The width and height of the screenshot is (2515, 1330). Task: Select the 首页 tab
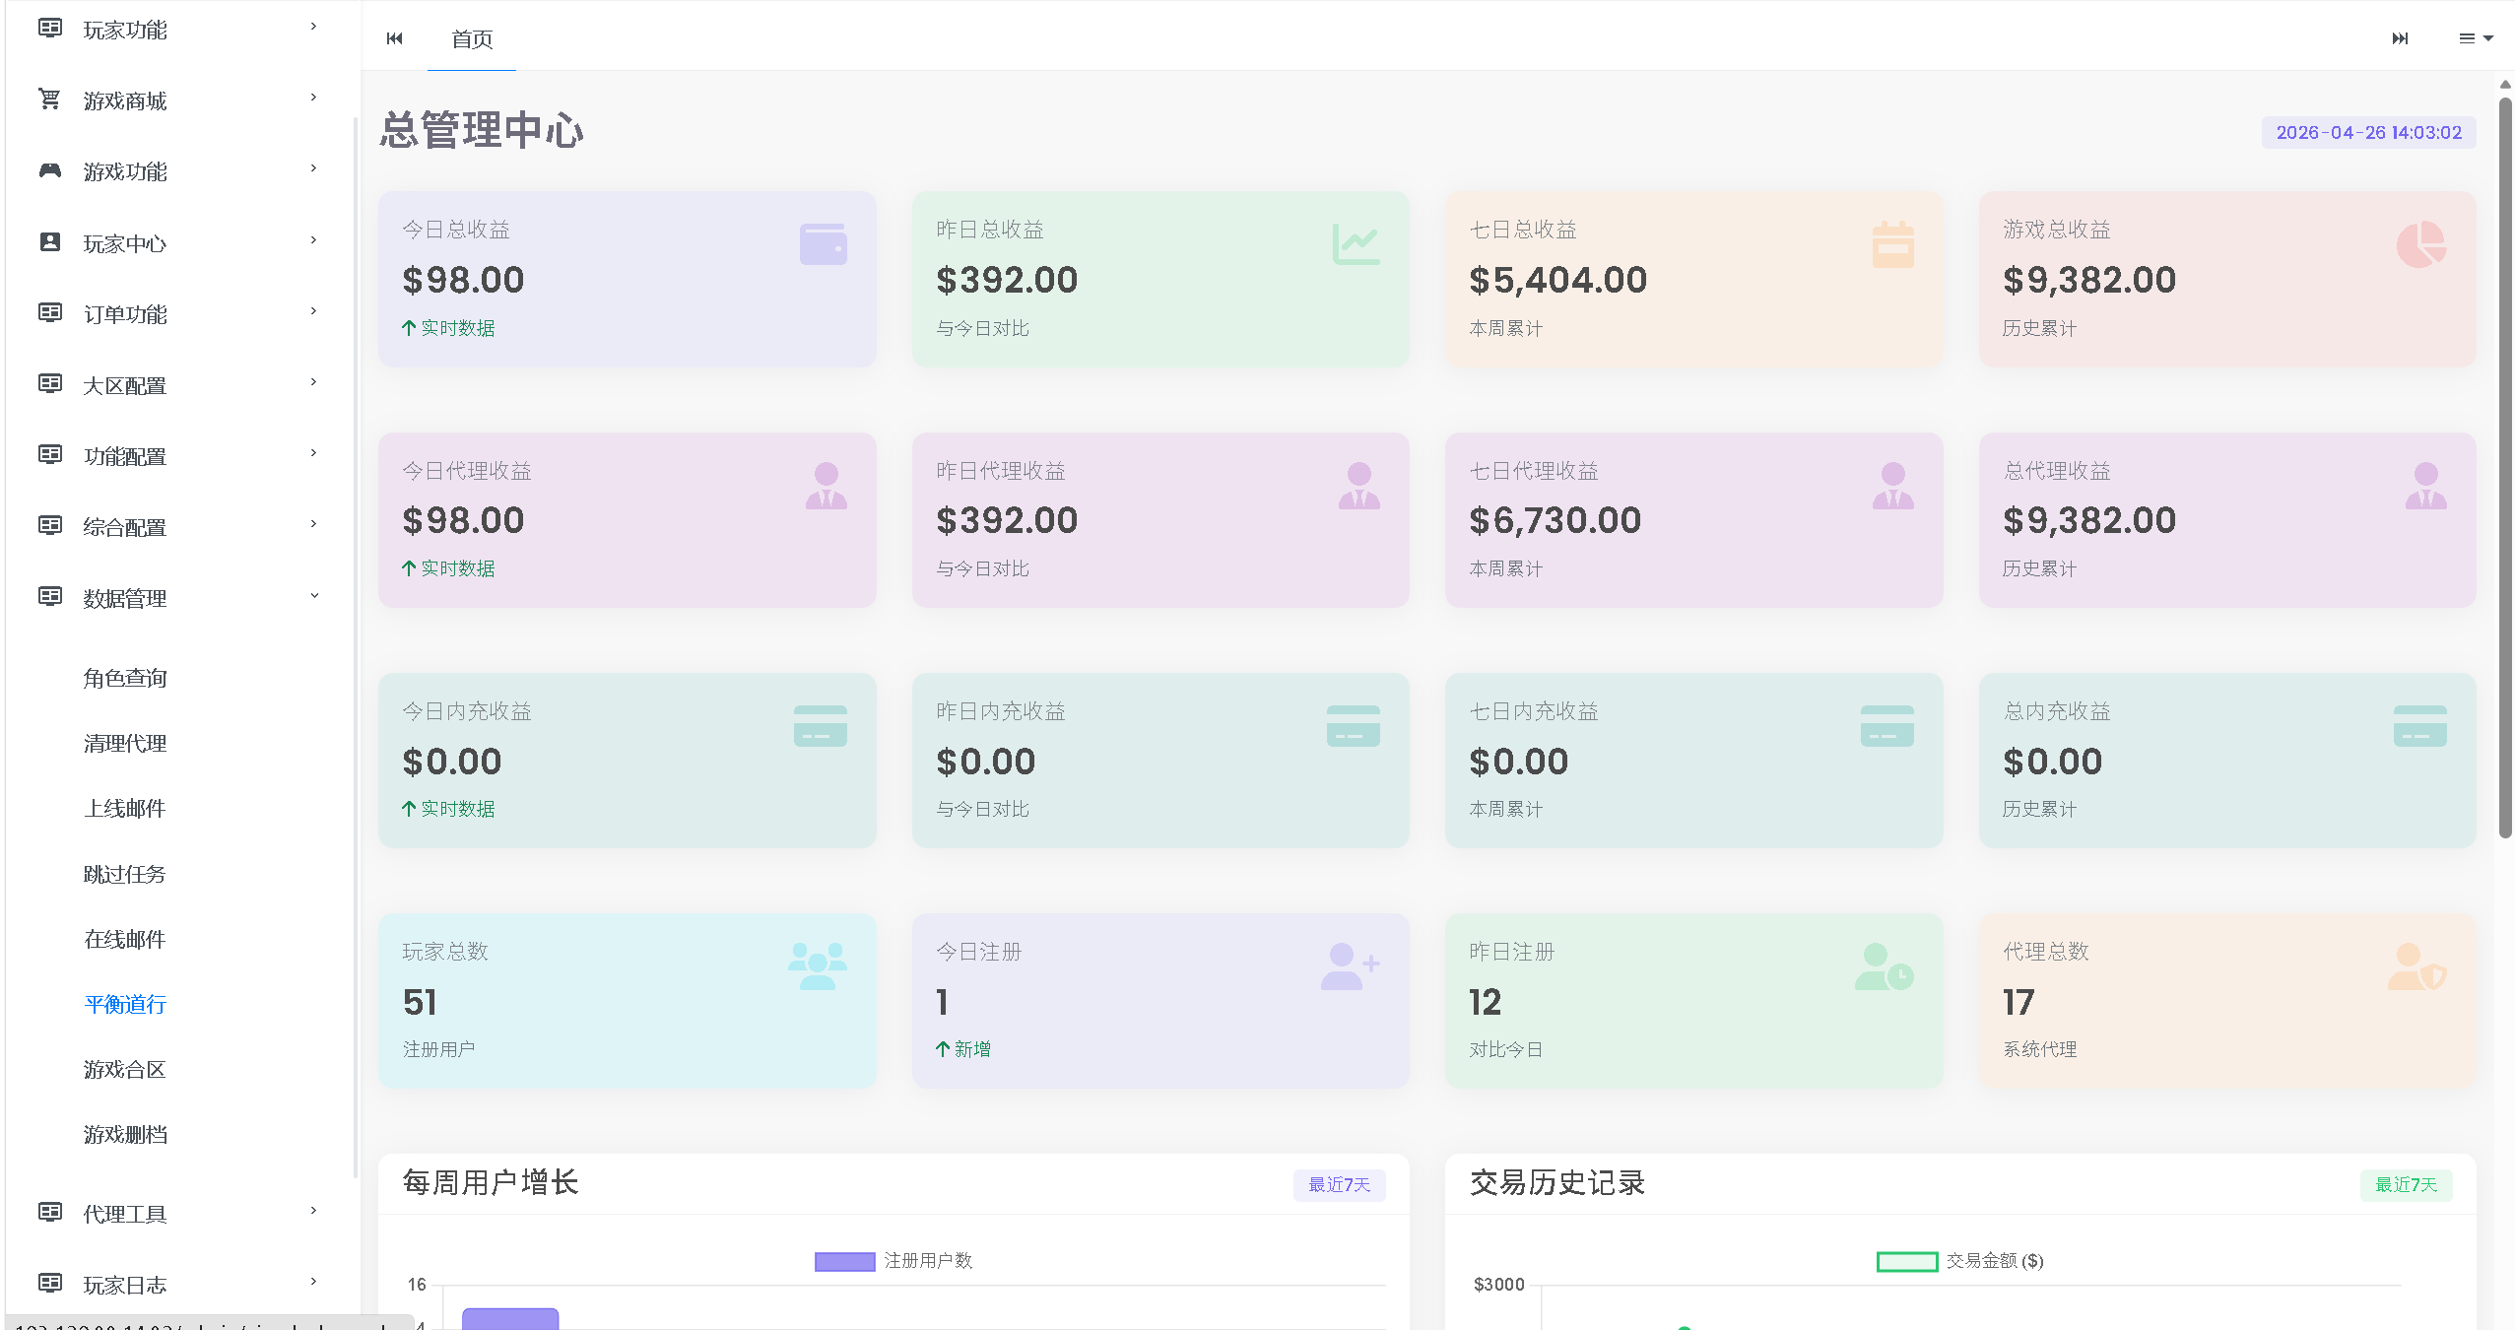pos(471,39)
